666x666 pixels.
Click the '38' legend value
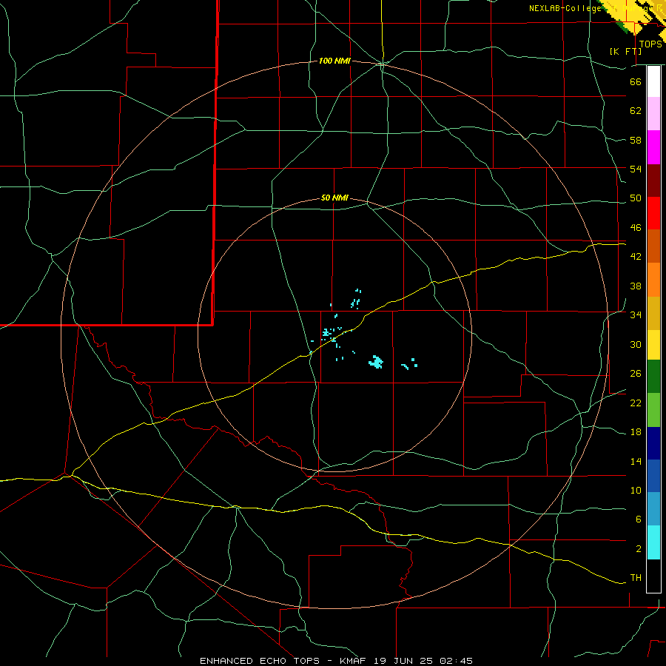[x=636, y=286]
